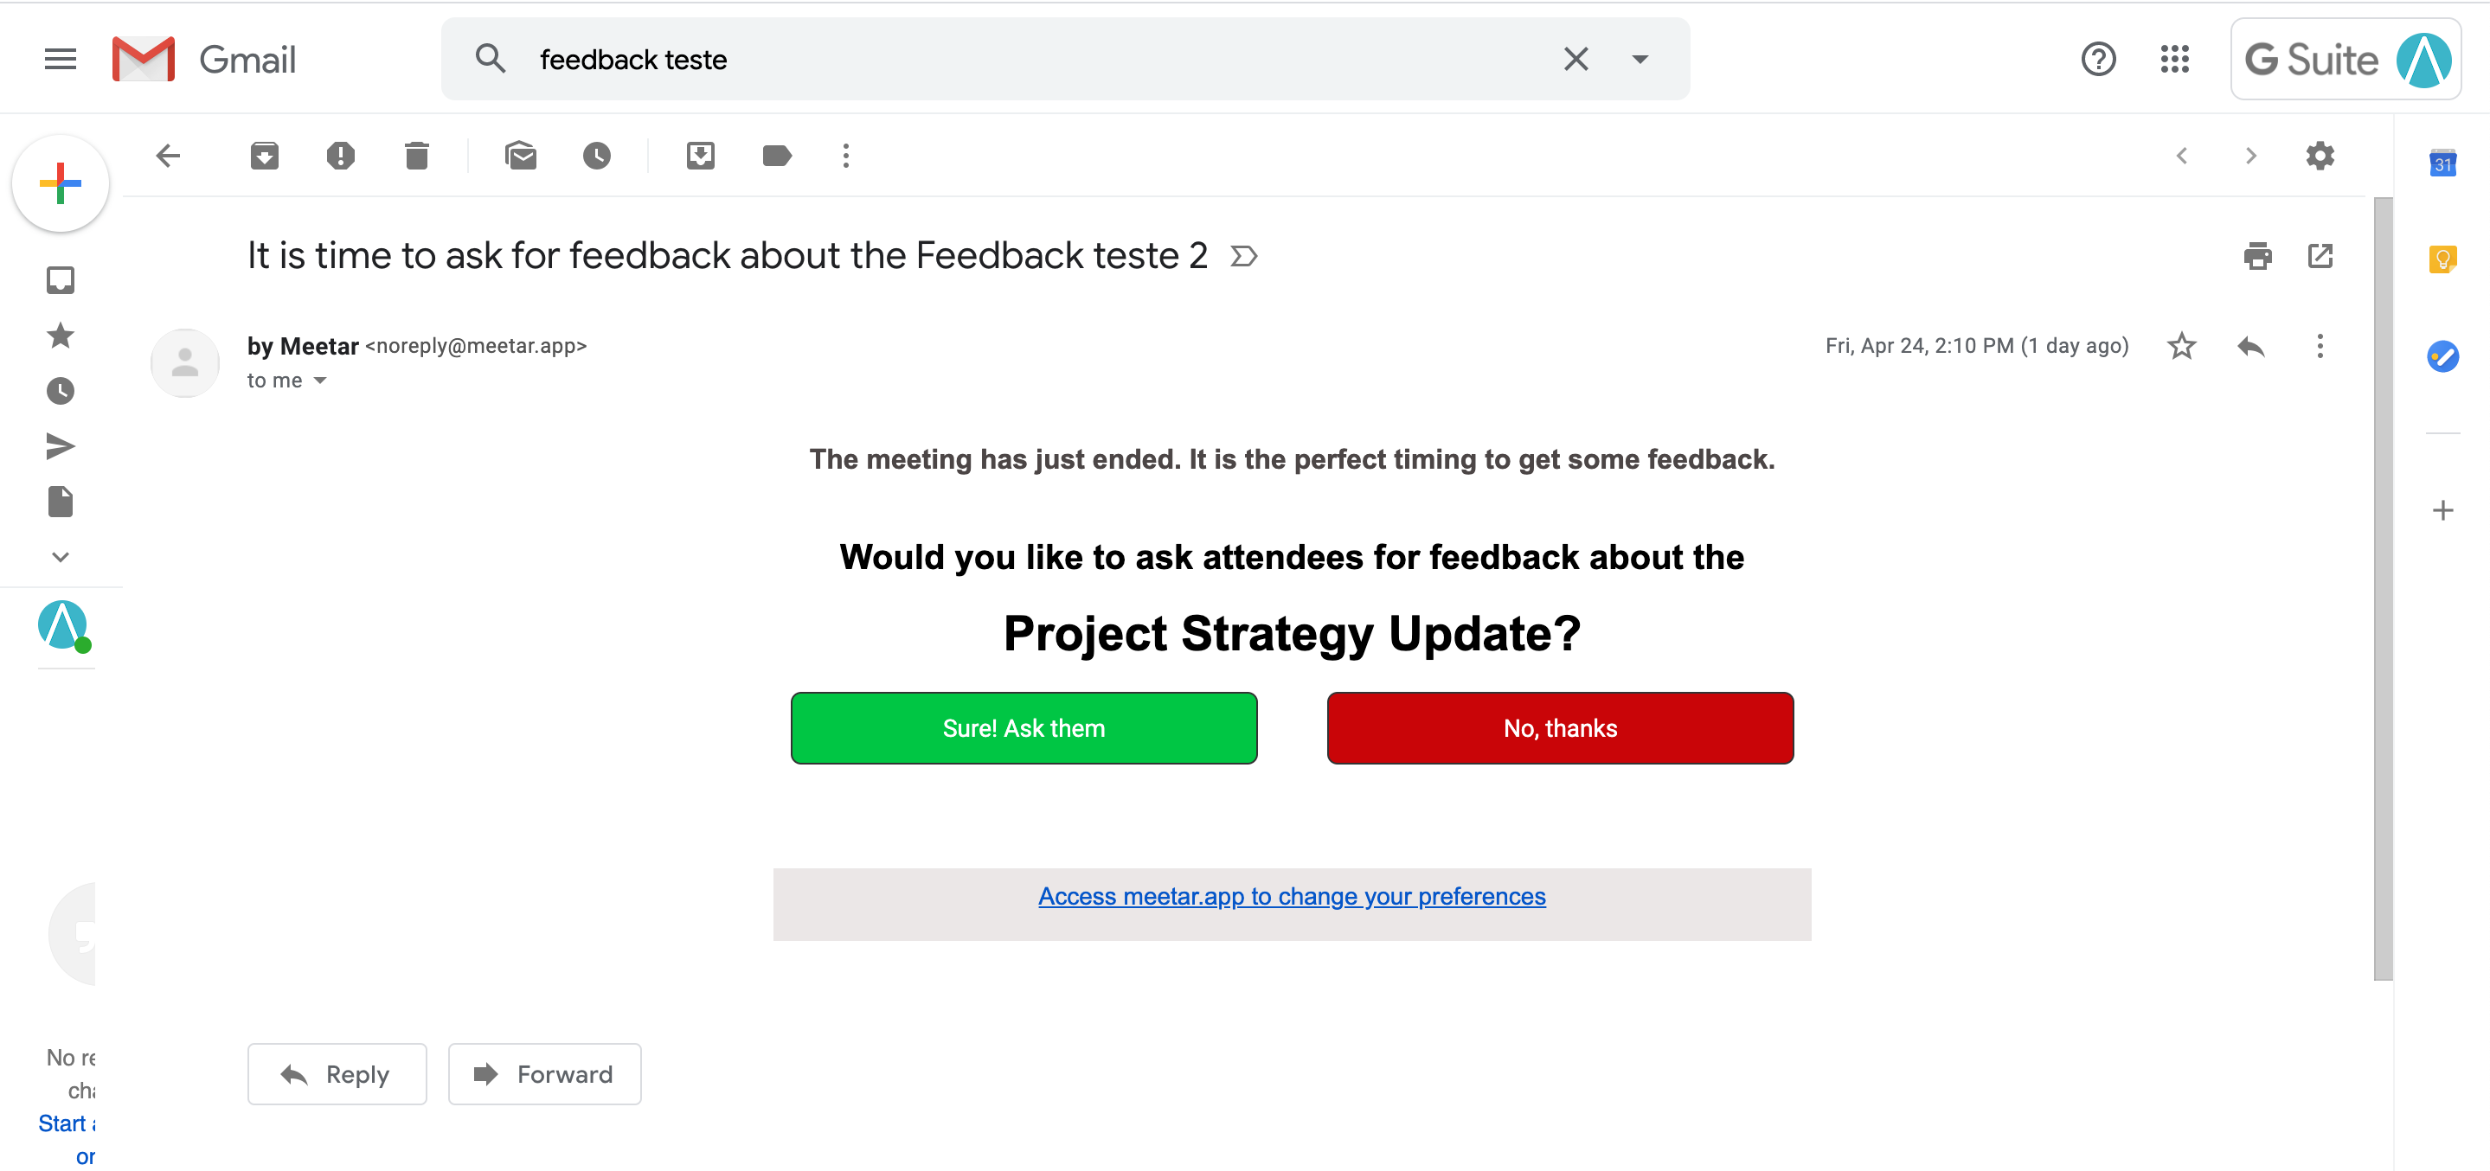Go to Inbox in left sidebar
This screenshot has width=2490, height=1171.
[60, 280]
